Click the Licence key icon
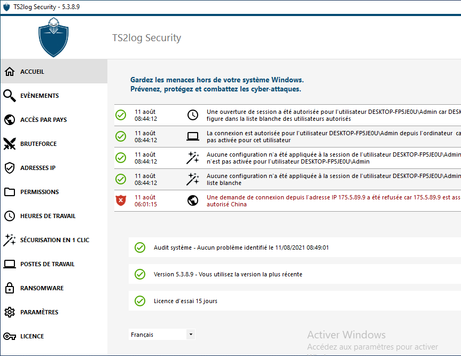The width and height of the screenshot is (461, 356). (10, 336)
